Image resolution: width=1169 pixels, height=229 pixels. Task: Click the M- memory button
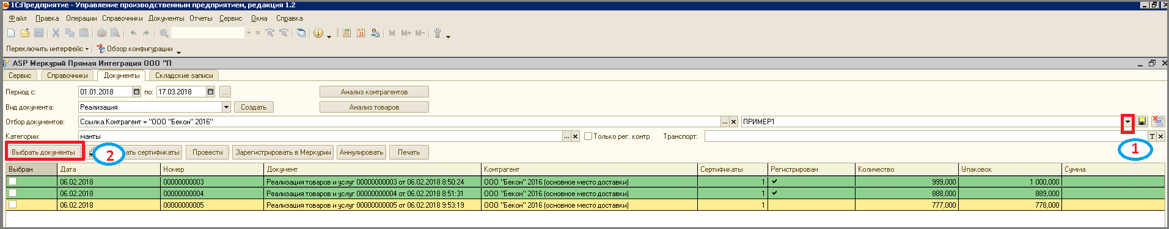[420, 33]
